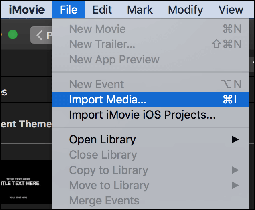
Task: Click New Movie menu entry
Action: 97,29
